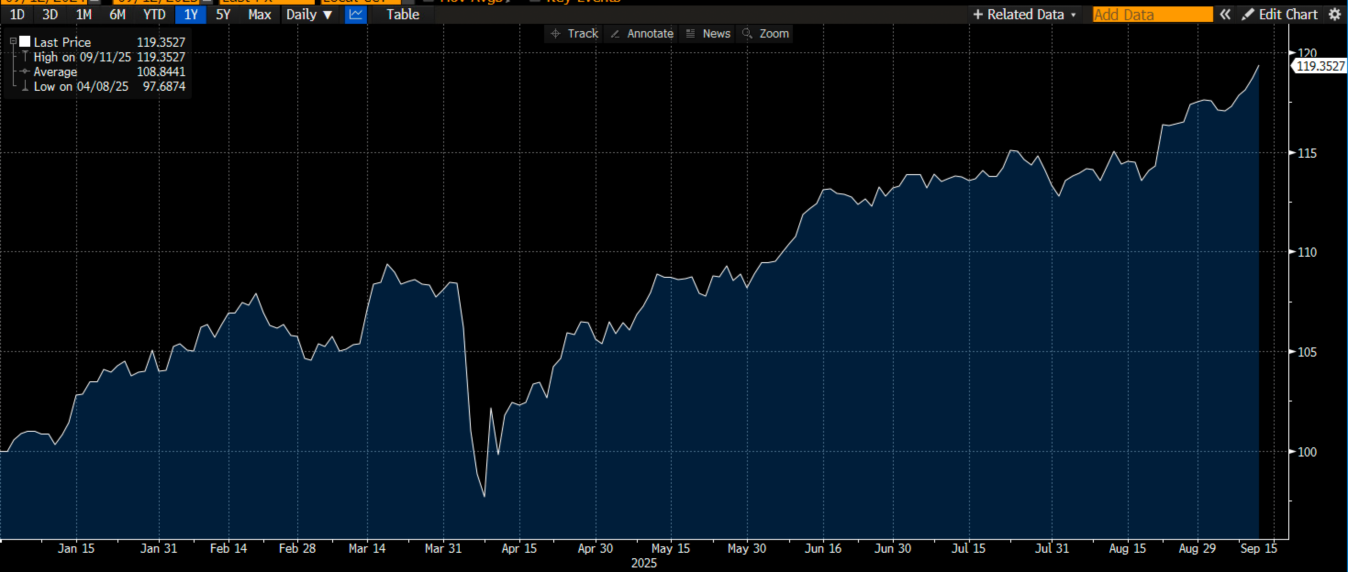Collapse the Last Price legend tree

tap(14, 42)
